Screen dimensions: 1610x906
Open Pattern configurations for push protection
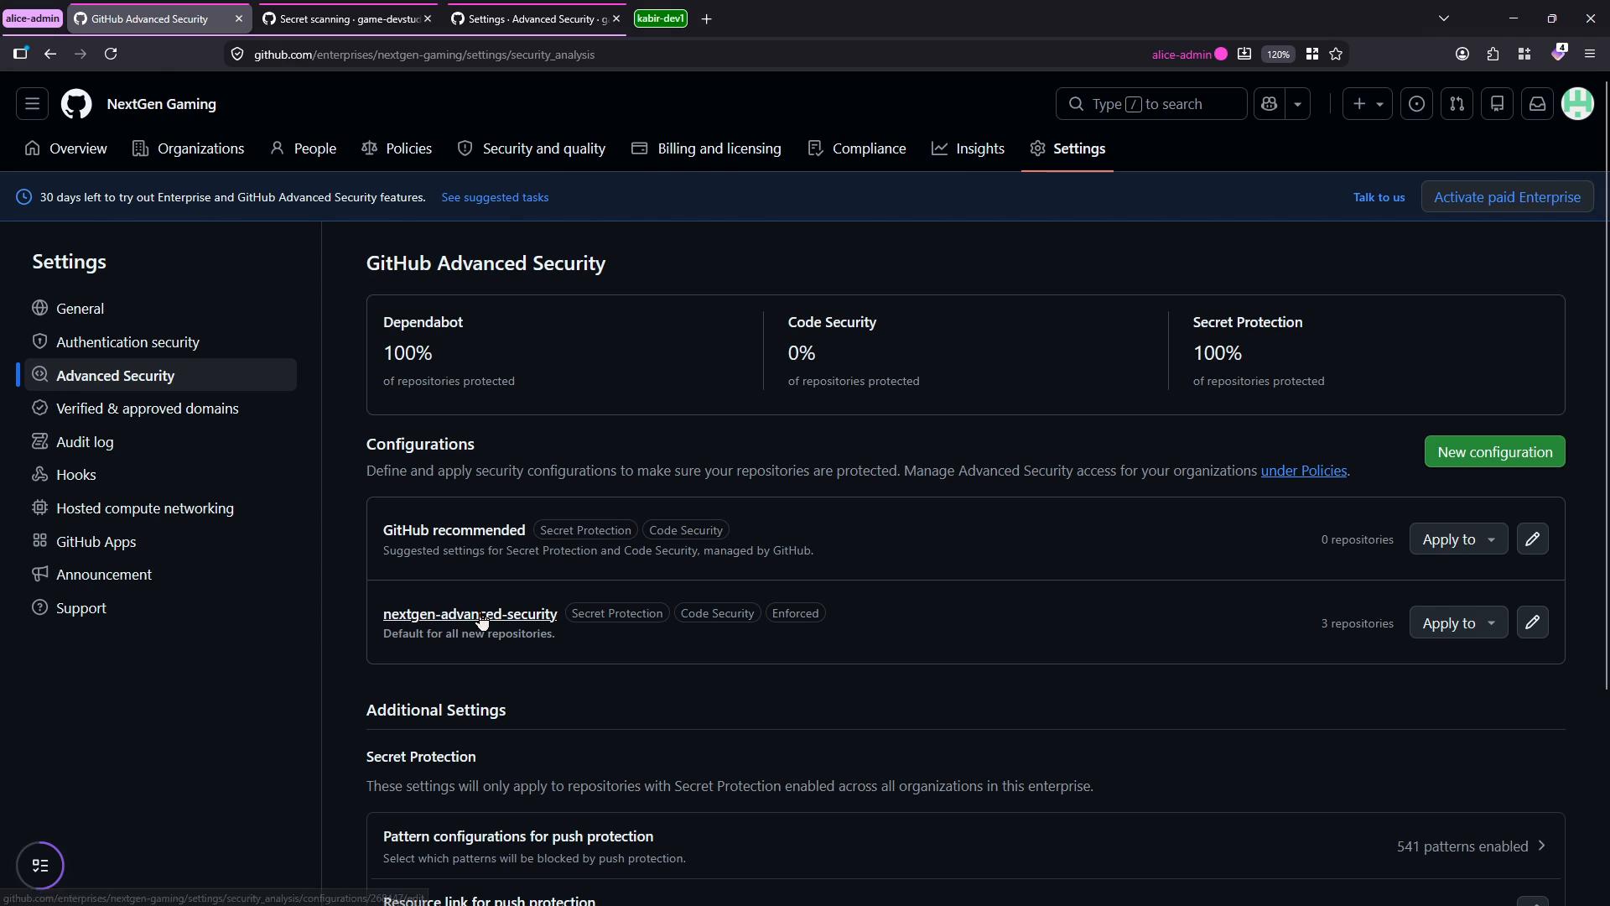click(x=965, y=846)
